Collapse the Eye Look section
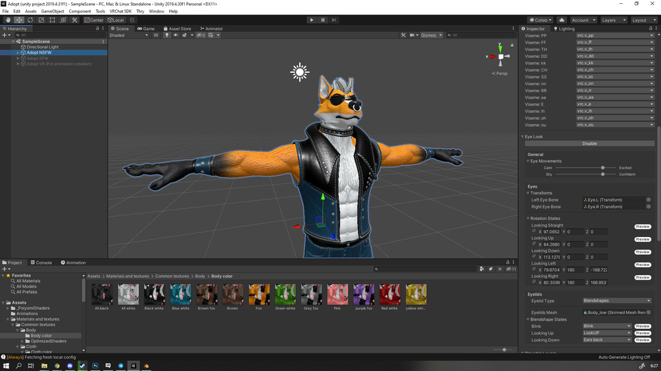The image size is (661, 371). (522, 137)
